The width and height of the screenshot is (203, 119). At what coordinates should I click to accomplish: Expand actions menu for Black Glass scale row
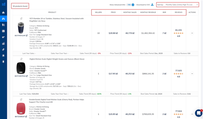click(192, 73)
